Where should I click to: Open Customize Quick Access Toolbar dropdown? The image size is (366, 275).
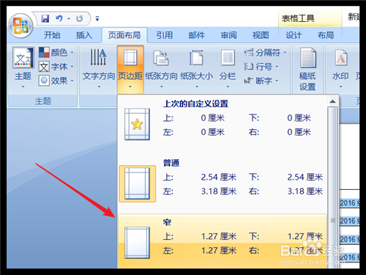[x=97, y=18]
